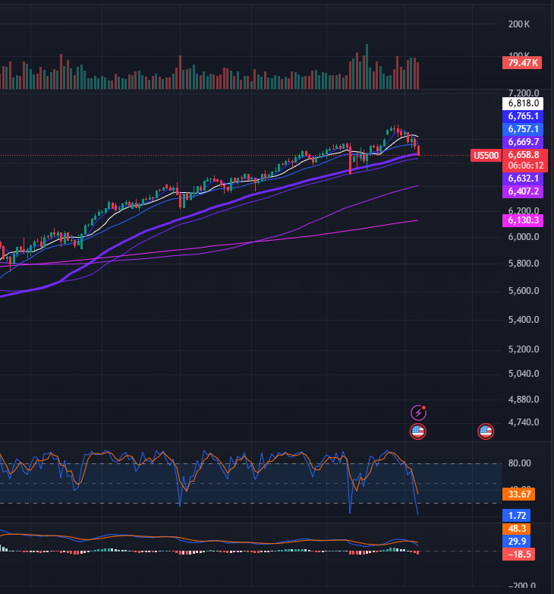Click the 80.00 level on oscillator scale
Screen dimensions: 554x594
(519, 463)
